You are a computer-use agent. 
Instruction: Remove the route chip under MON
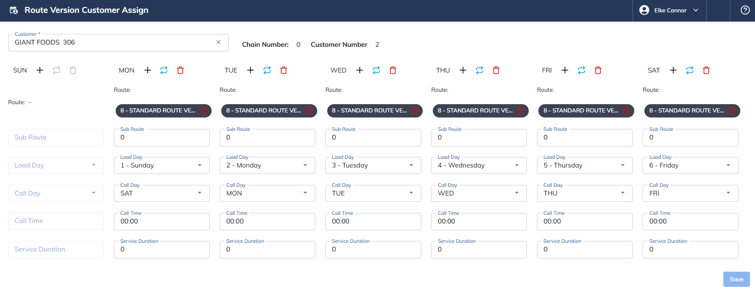click(203, 111)
